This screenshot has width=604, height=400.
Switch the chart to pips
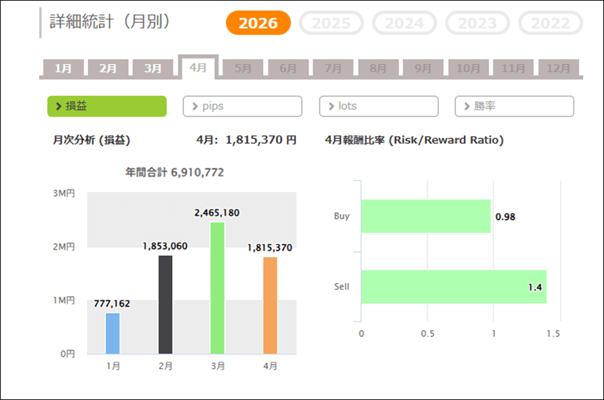pos(242,106)
